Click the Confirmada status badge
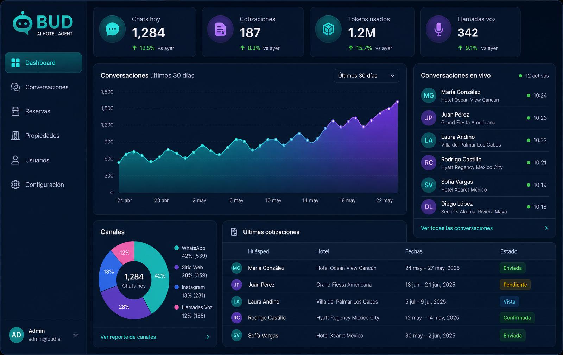The image size is (563, 355). 517,318
